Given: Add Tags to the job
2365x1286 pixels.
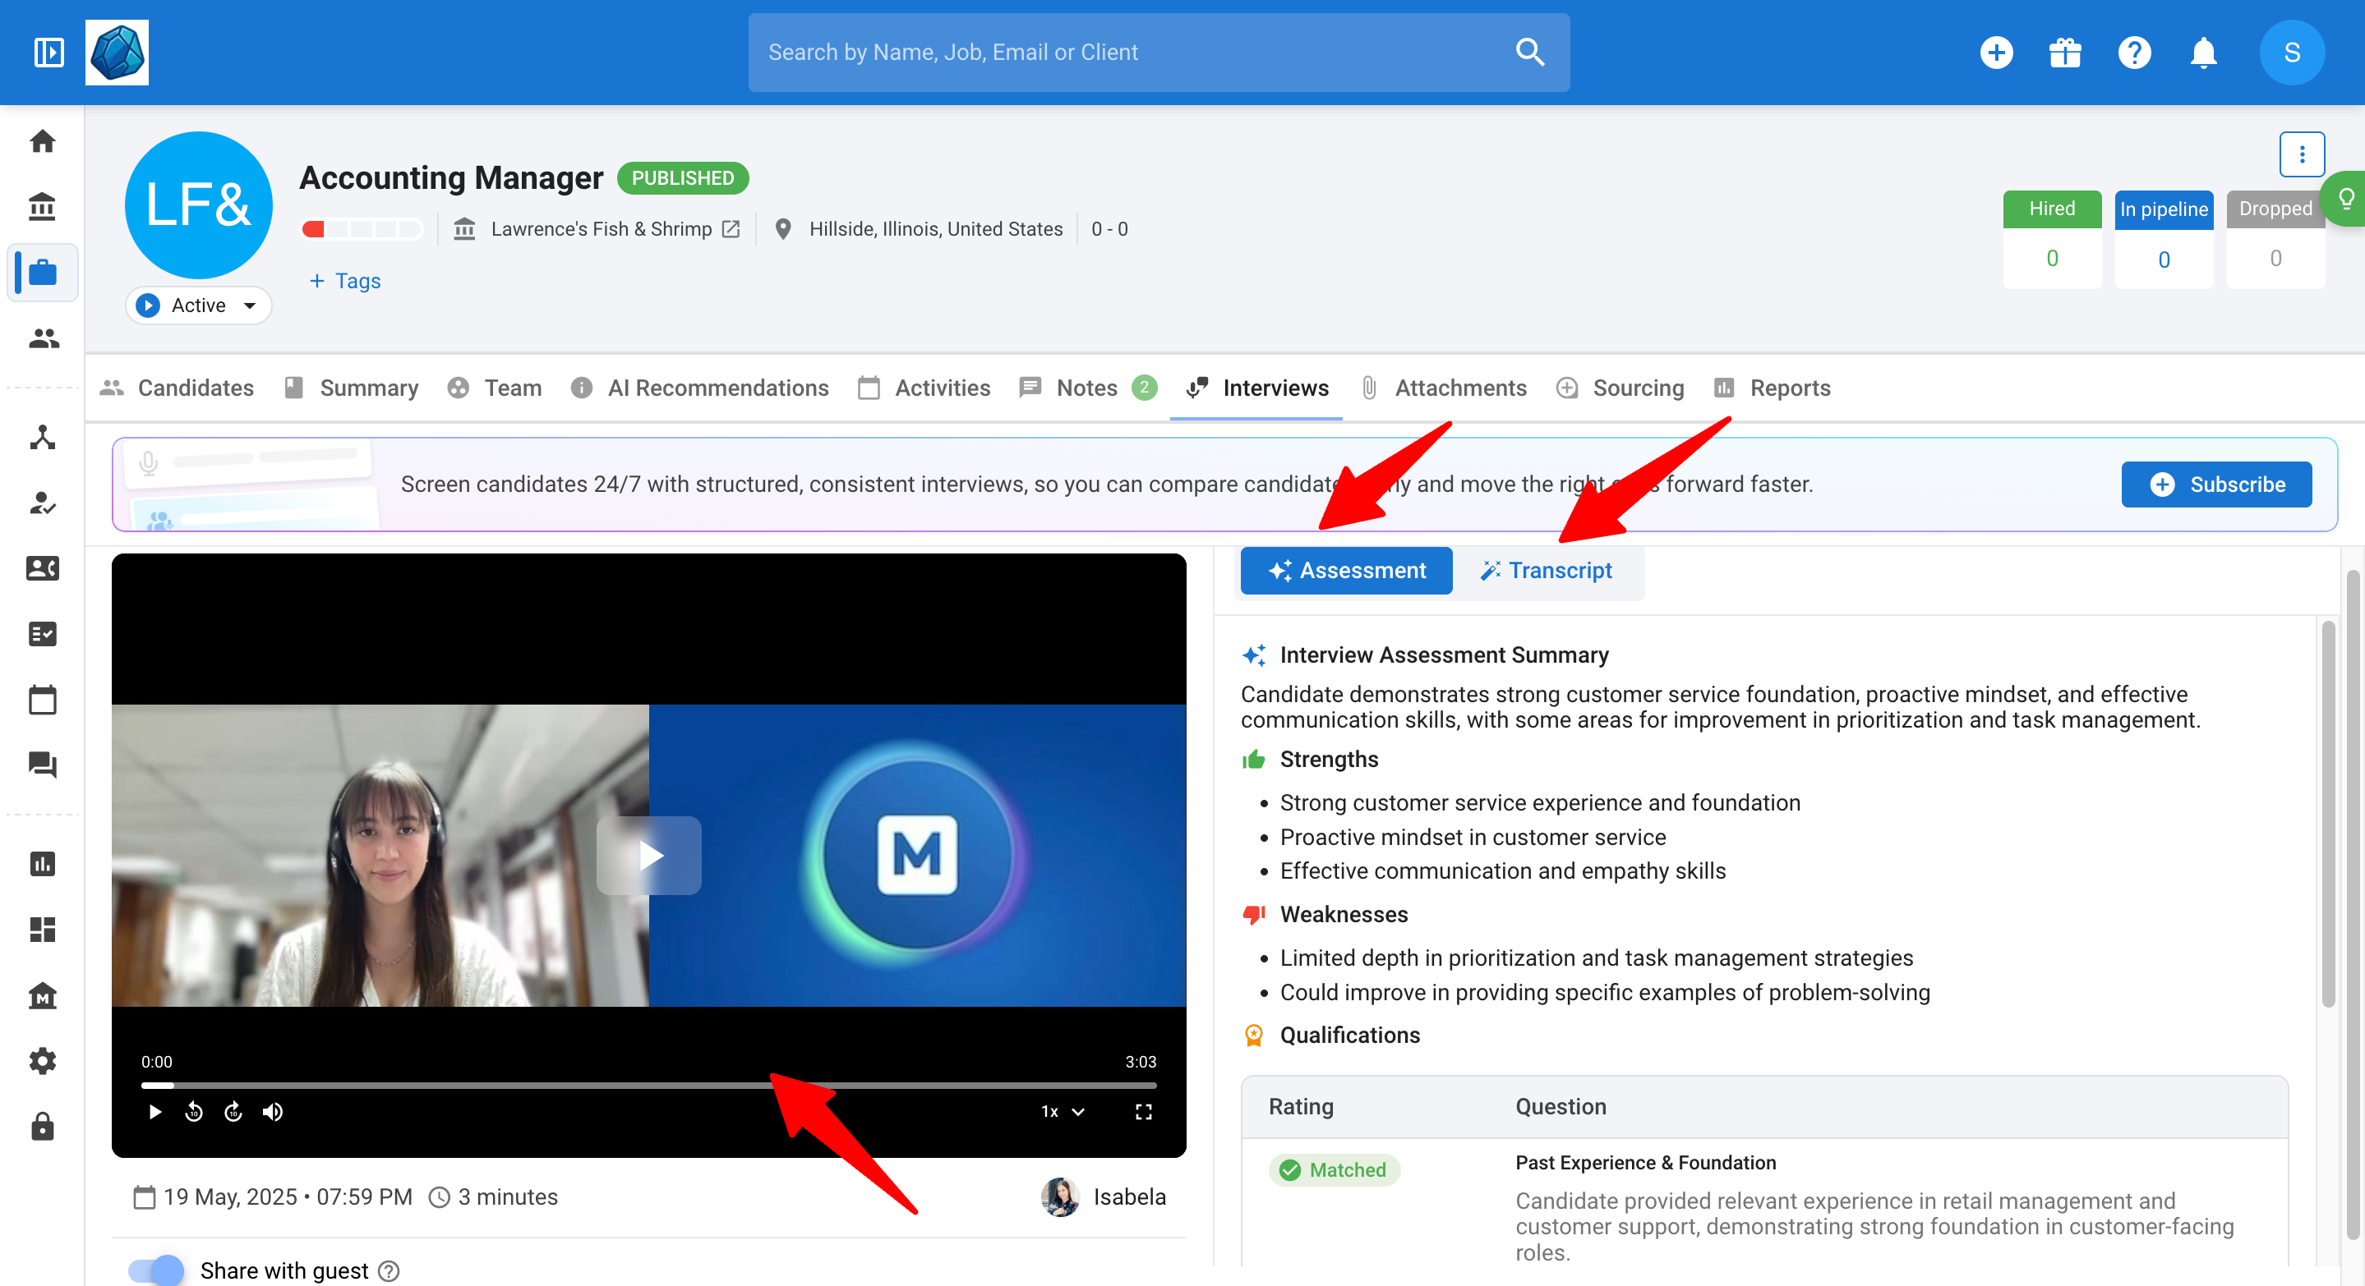Looking at the screenshot, I should 344,281.
